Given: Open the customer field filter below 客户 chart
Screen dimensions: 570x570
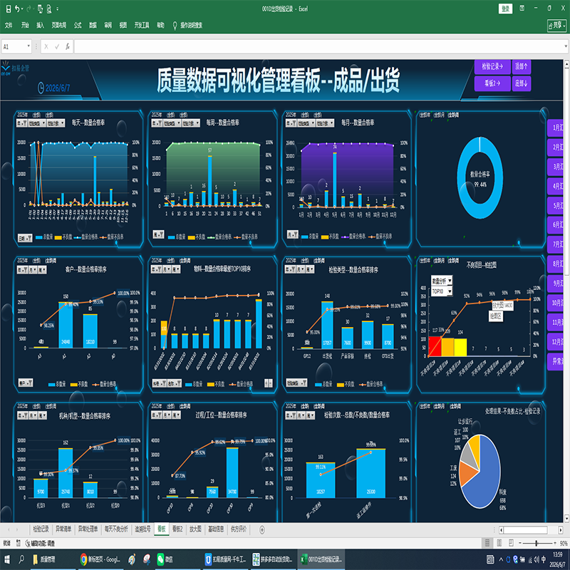Looking at the screenshot, I should click(26, 383).
